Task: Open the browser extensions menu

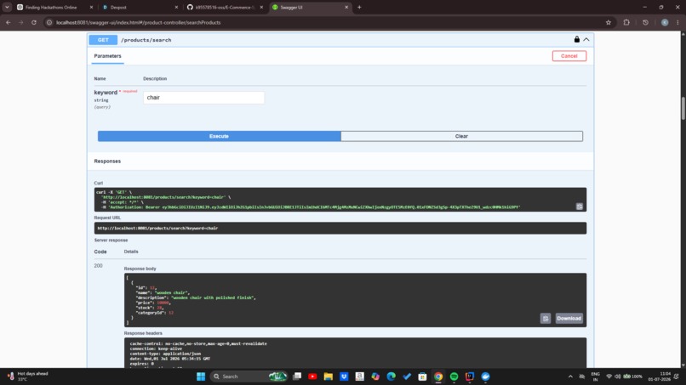Action: pyautogui.click(x=626, y=22)
